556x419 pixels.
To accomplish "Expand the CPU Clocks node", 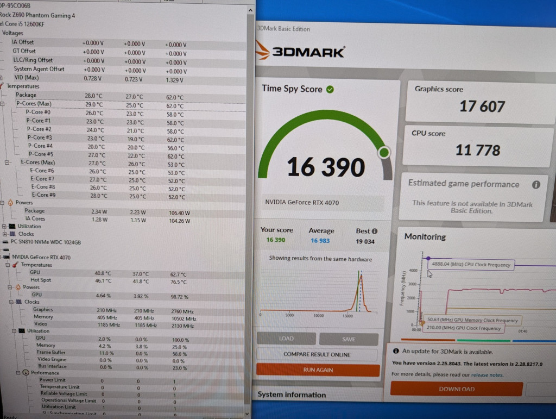I will point(4,234).
